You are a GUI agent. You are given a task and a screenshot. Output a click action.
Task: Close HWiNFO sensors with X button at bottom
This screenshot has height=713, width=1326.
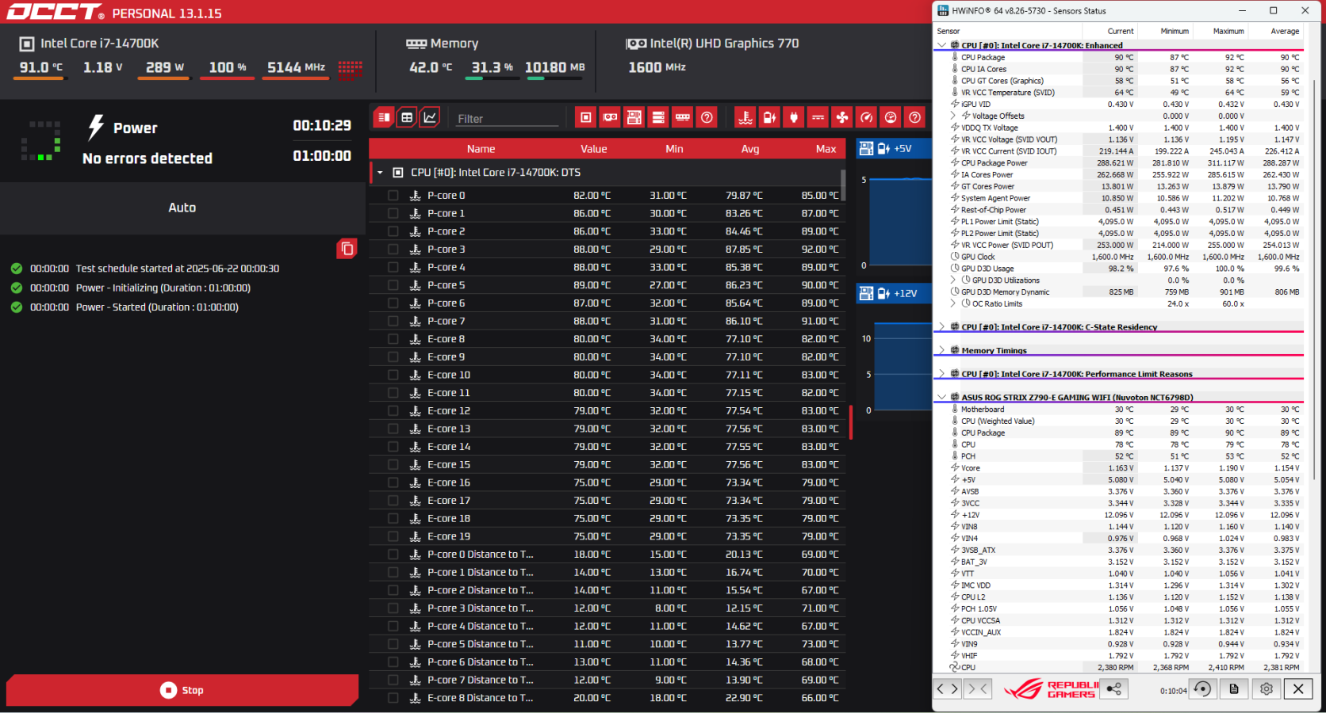point(1298,688)
